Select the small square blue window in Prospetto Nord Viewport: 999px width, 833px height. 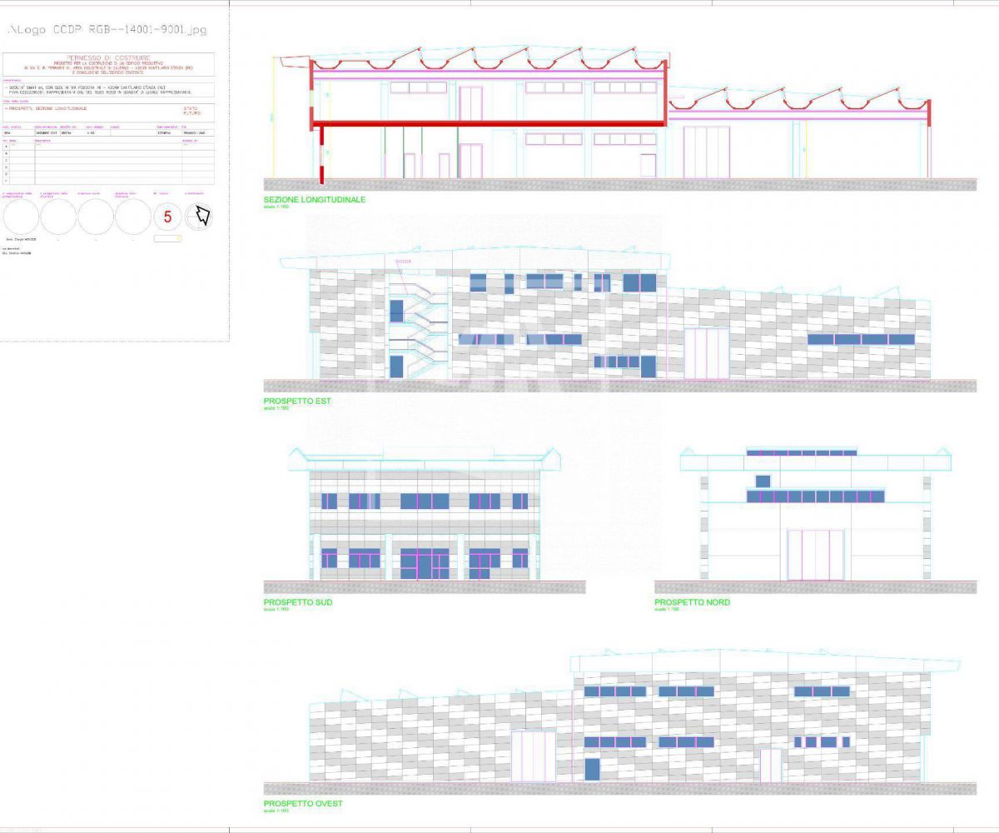pos(763,481)
